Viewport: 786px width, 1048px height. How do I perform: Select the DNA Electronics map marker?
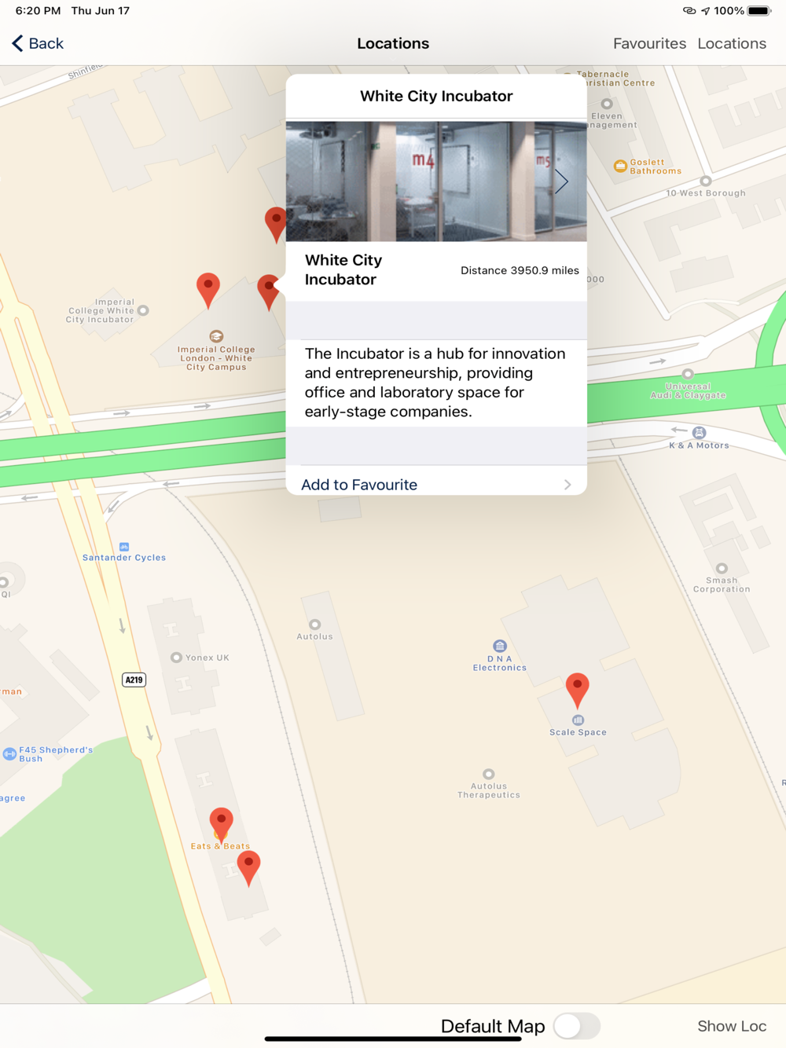[x=500, y=646]
